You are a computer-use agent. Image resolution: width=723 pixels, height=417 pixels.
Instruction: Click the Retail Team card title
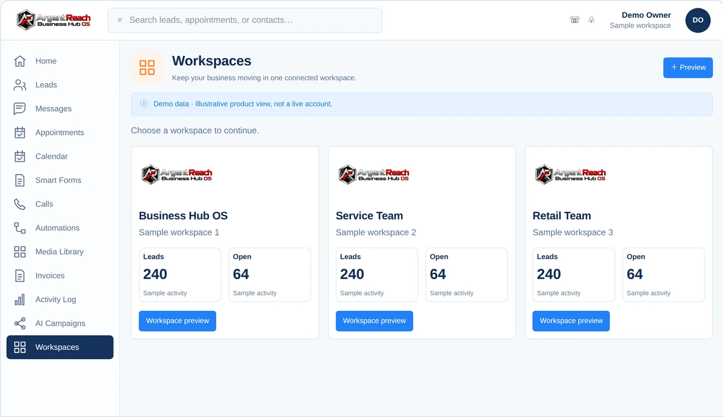[562, 216]
